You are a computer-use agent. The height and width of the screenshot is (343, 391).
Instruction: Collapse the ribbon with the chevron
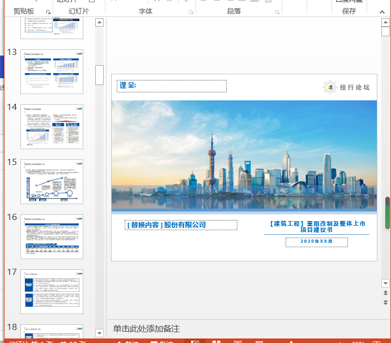pos(382,12)
